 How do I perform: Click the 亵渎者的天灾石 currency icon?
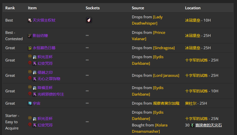coord(192,125)
